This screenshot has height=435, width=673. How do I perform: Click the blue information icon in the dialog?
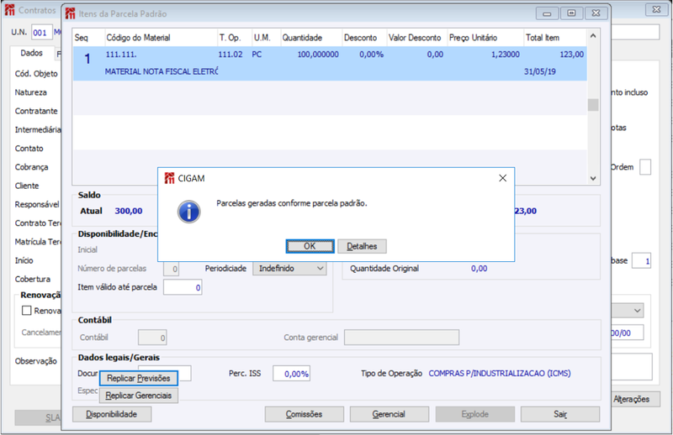coord(188,212)
